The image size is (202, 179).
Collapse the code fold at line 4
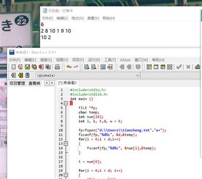coord(66,103)
